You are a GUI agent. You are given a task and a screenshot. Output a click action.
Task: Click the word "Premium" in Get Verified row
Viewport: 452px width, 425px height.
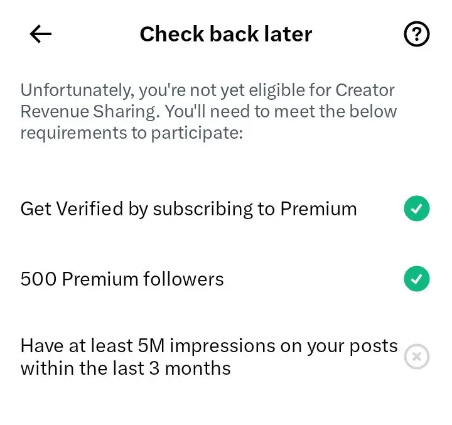point(318,208)
